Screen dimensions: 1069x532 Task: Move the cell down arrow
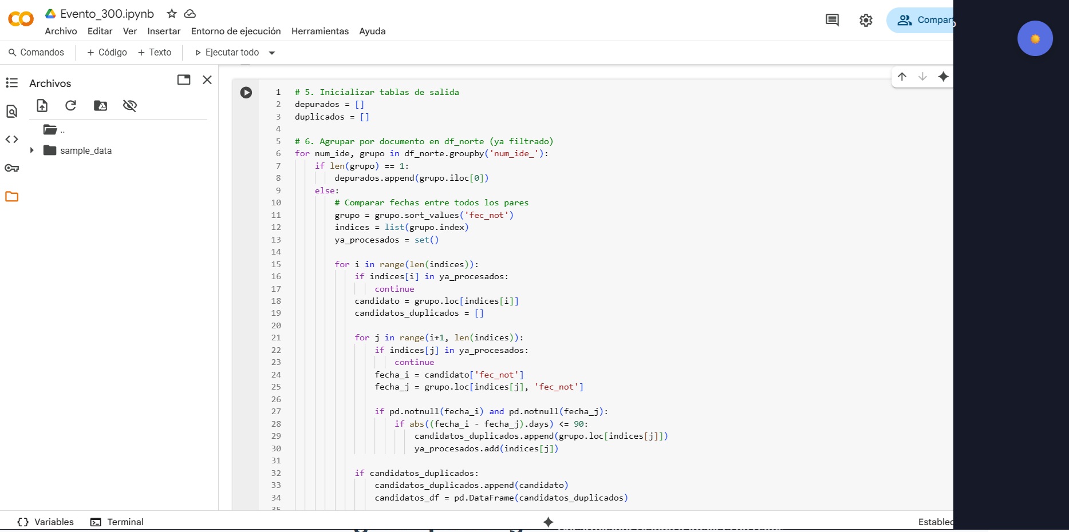coord(922,77)
